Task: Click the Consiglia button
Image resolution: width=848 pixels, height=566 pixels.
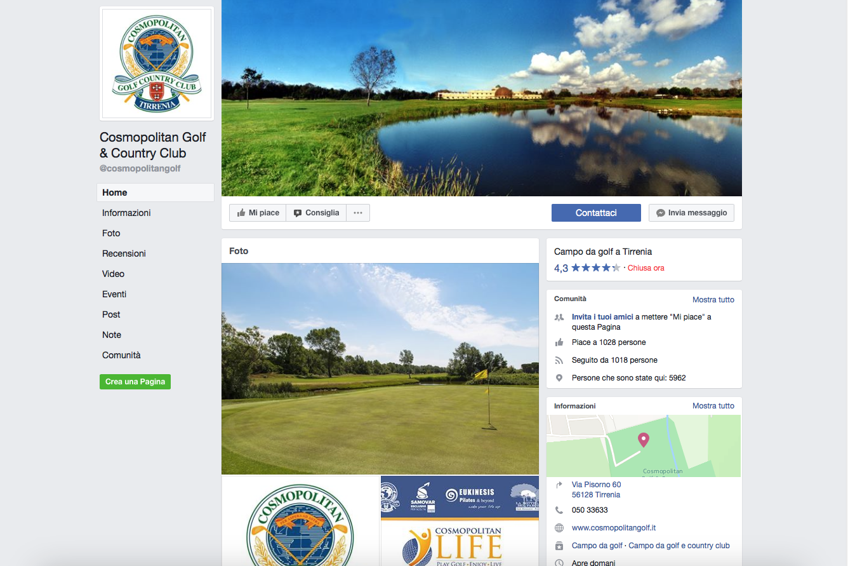Action: coord(316,213)
